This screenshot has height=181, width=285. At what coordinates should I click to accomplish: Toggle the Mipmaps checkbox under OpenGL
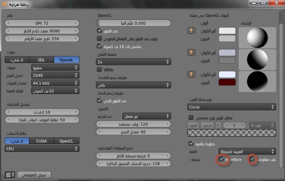coord(99,31)
